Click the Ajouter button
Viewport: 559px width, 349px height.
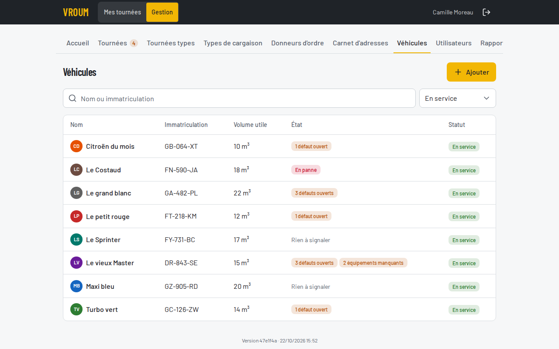[x=471, y=72]
